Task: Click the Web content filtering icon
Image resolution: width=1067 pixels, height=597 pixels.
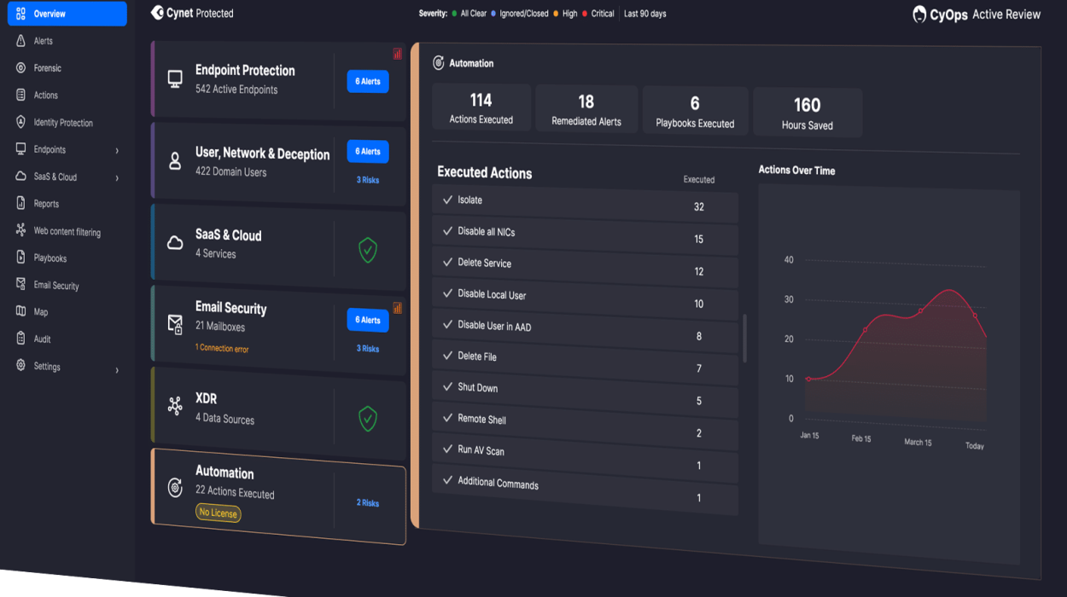Action: (20, 230)
